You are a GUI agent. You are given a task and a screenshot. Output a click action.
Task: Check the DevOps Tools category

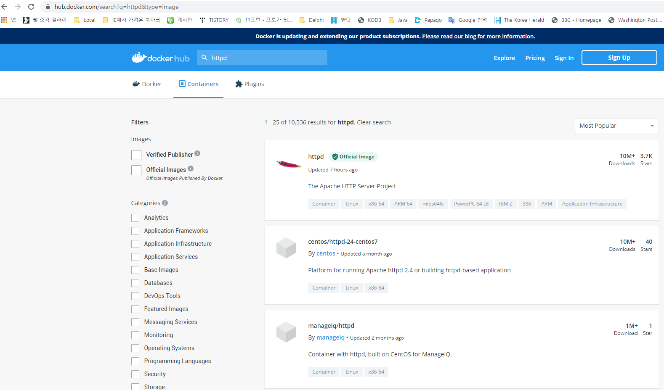click(x=135, y=296)
